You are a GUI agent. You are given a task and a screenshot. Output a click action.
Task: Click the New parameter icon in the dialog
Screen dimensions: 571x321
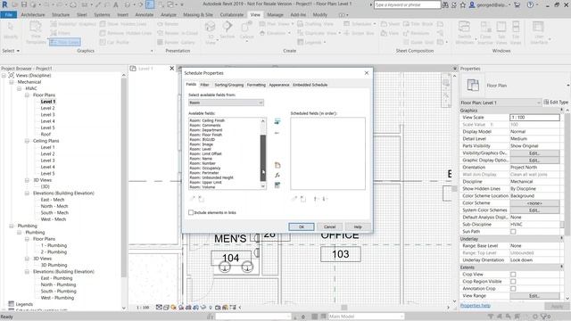coord(277,165)
